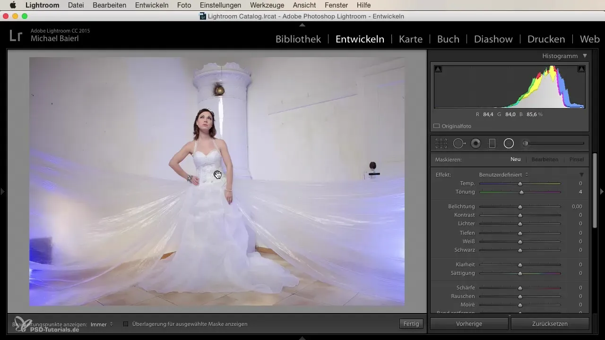Select the Radial Filter tool icon
This screenshot has height=340, width=605.
pos(509,143)
